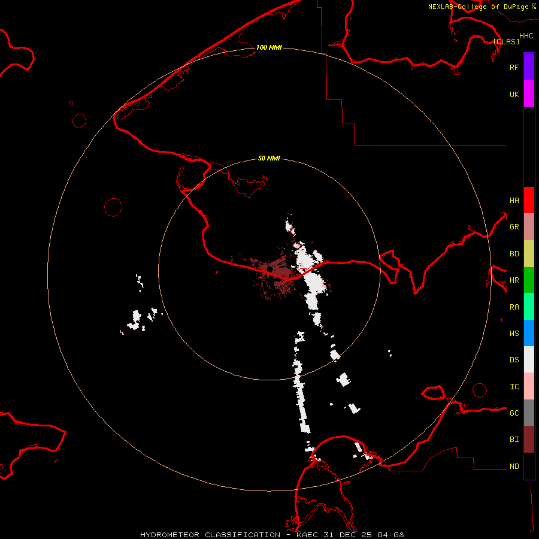Click the WS legend label

pos(514,334)
